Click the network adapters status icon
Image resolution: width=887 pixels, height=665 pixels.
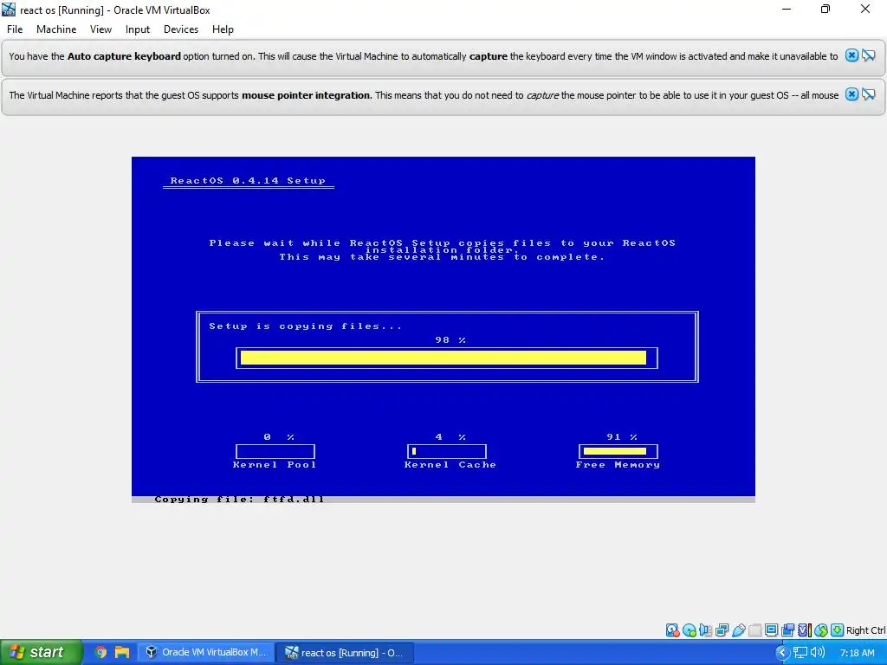(722, 630)
